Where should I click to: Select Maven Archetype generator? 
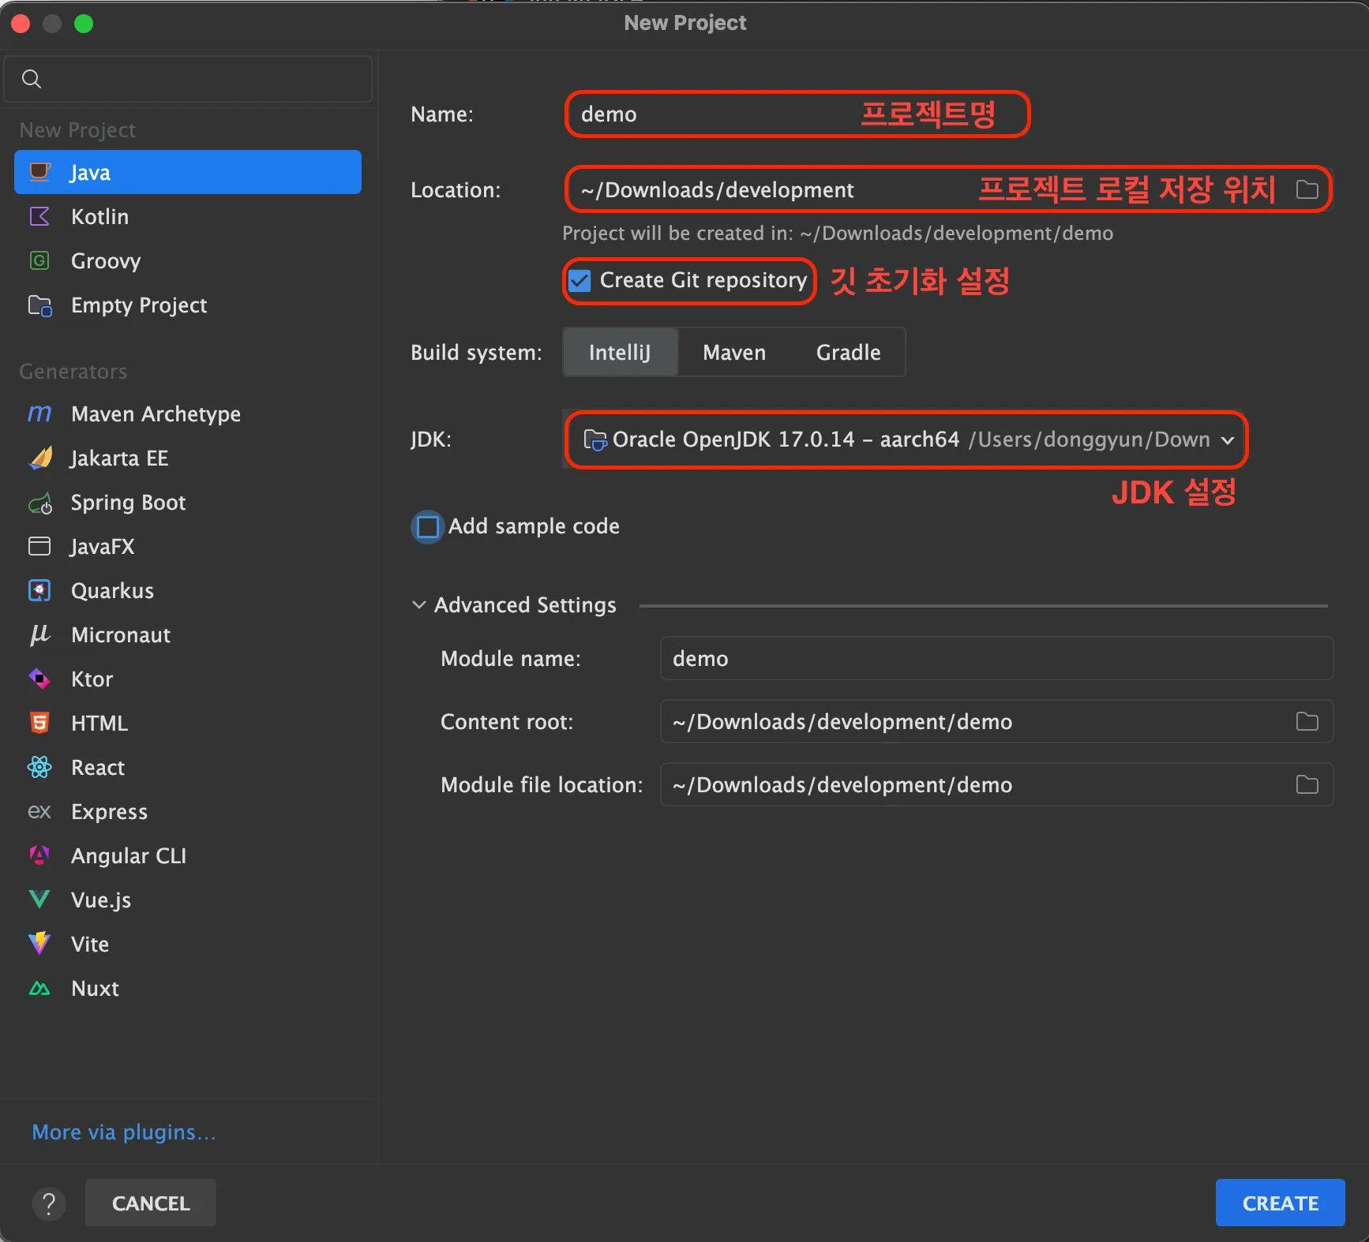tap(188, 413)
